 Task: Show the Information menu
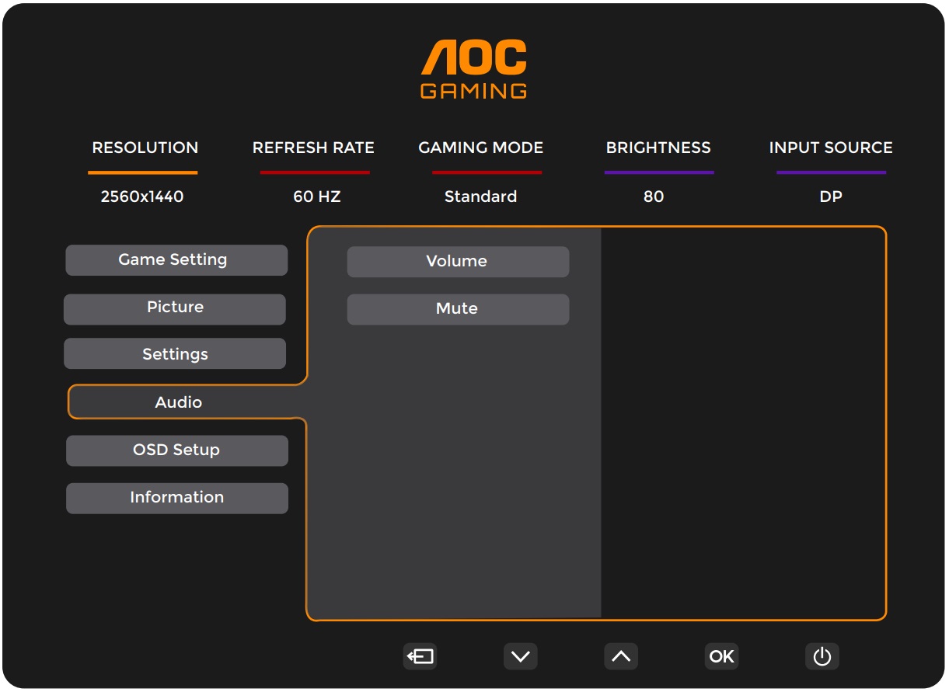[x=176, y=498]
